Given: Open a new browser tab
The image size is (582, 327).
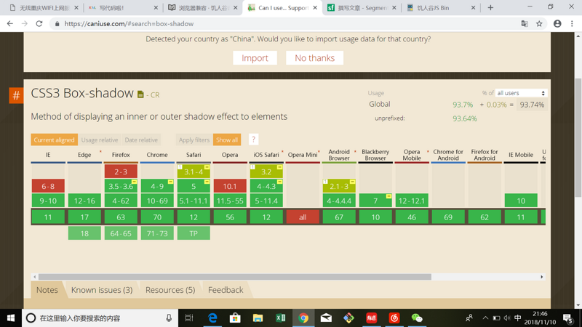Looking at the screenshot, I should (x=490, y=8).
